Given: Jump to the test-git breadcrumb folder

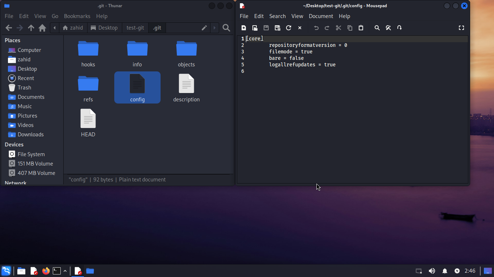Looking at the screenshot, I should pyautogui.click(x=135, y=28).
